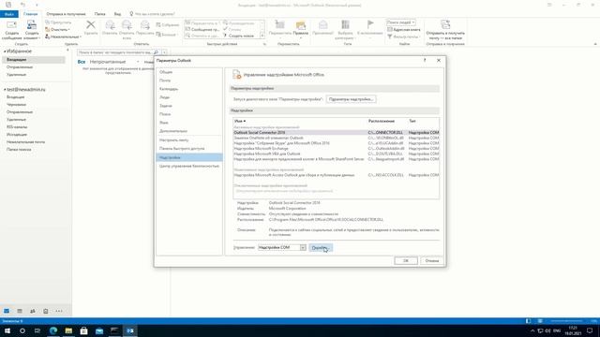600x337 pixels.
Task: Switch to the Tasks view icon in the bottom navigation
Action: [x=46, y=311]
